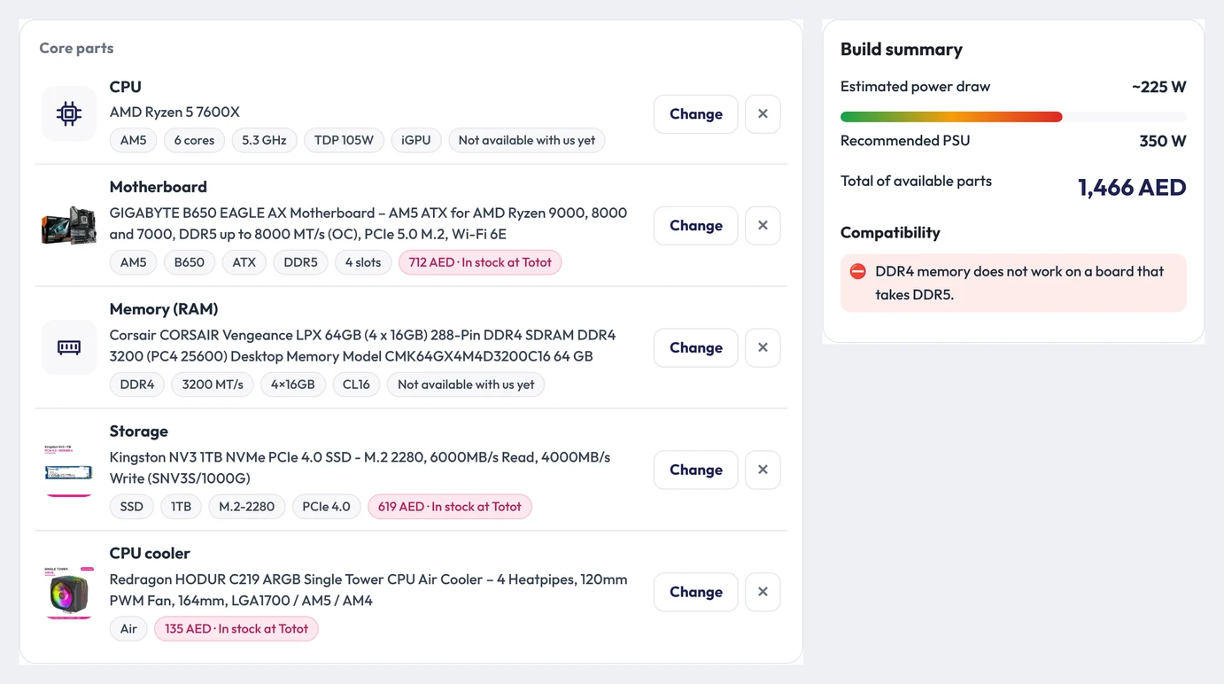The image size is (1224, 684).
Task: Click the estimated power draw bar
Action: click(x=1013, y=117)
